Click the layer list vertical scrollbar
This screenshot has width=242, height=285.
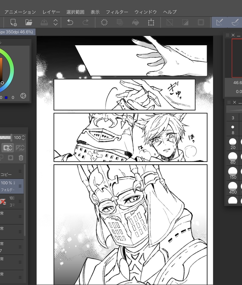(x=25, y=200)
